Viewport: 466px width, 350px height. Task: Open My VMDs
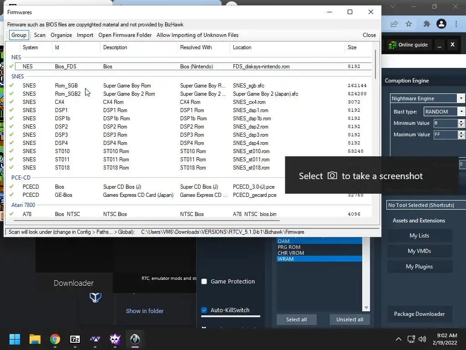[419, 251]
